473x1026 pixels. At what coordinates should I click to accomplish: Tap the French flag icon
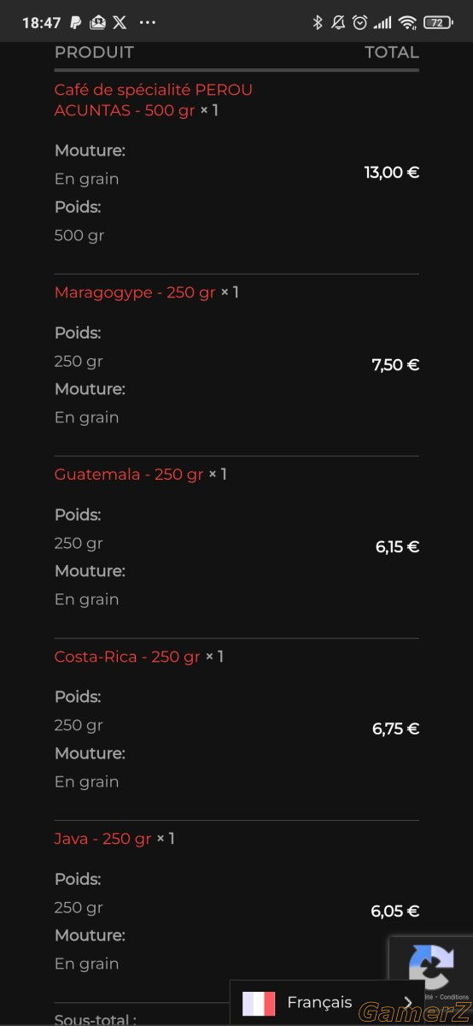pos(259,1004)
